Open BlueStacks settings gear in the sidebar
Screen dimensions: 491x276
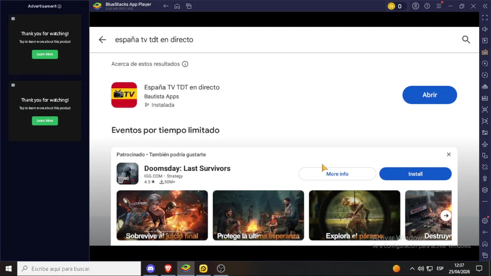point(485,221)
